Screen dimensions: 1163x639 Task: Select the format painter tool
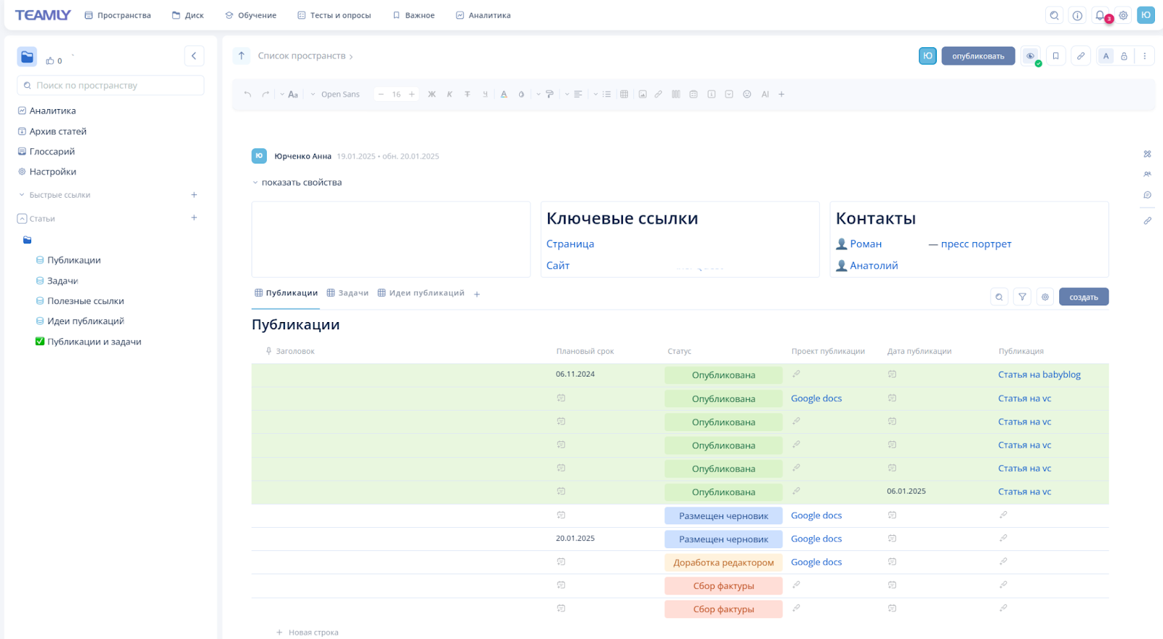coord(550,95)
